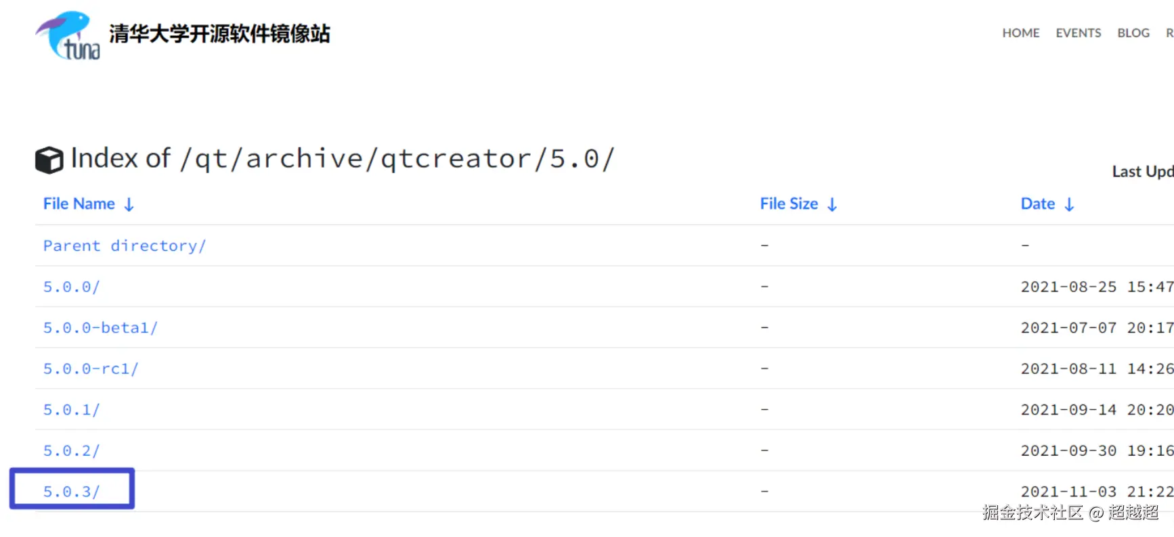This screenshot has width=1174, height=537.
Task: Go up to Parent directory/
Action: [x=125, y=246]
